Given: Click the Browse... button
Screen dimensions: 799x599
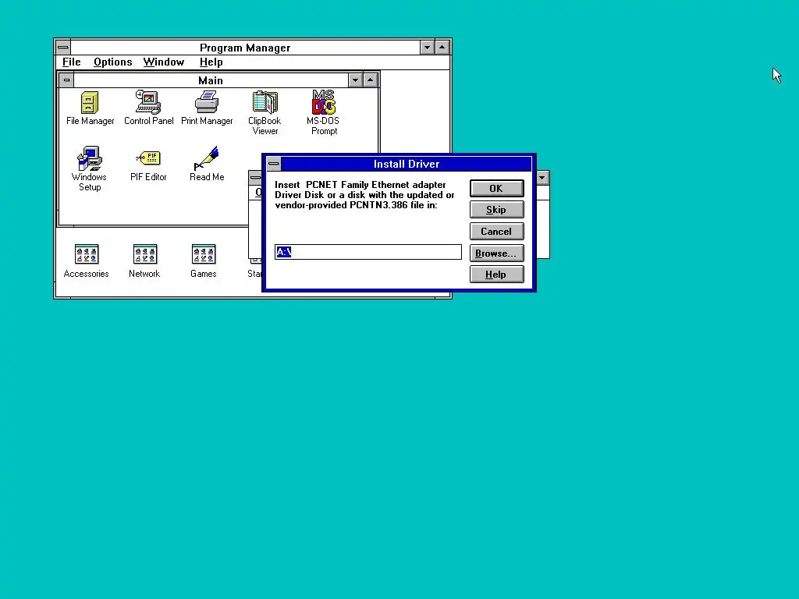Looking at the screenshot, I should click(496, 253).
